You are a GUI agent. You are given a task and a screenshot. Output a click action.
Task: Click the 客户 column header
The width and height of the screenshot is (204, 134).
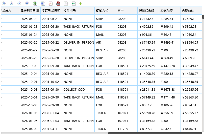(127, 11)
